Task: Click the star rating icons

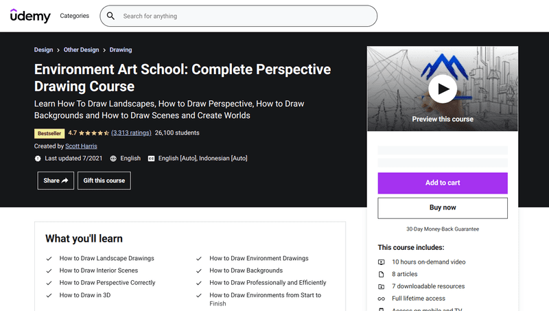Action: 94,133
